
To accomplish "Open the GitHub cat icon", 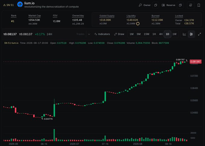I will [191, 5].
